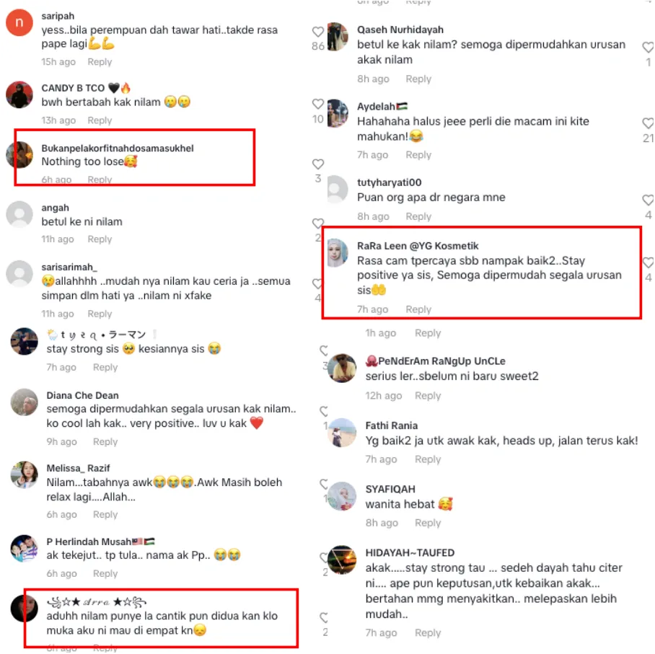Open the Bukanpelakorfitnahdosamasukhel username link
The image size is (655, 654).
tap(118, 149)
